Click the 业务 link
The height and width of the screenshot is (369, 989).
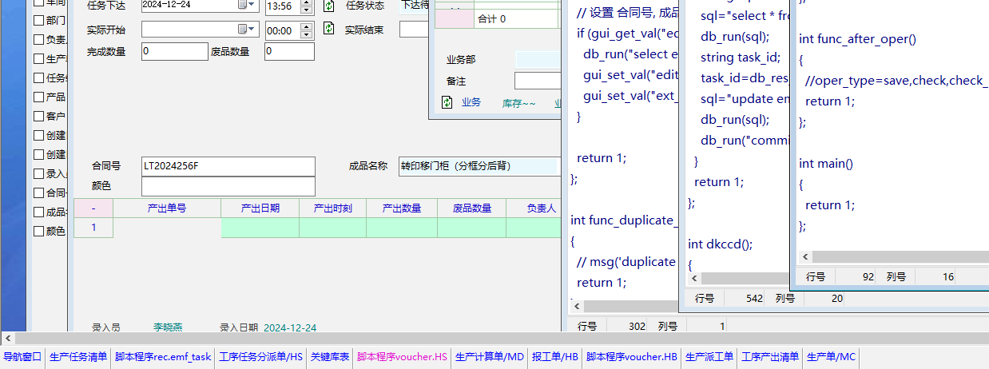[x=471, y=102]
